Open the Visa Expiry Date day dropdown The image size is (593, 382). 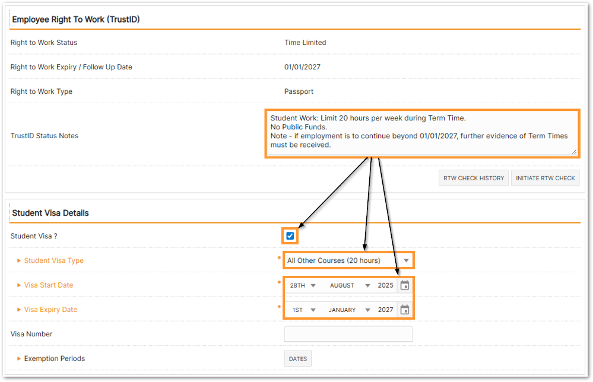coord(303,310)
